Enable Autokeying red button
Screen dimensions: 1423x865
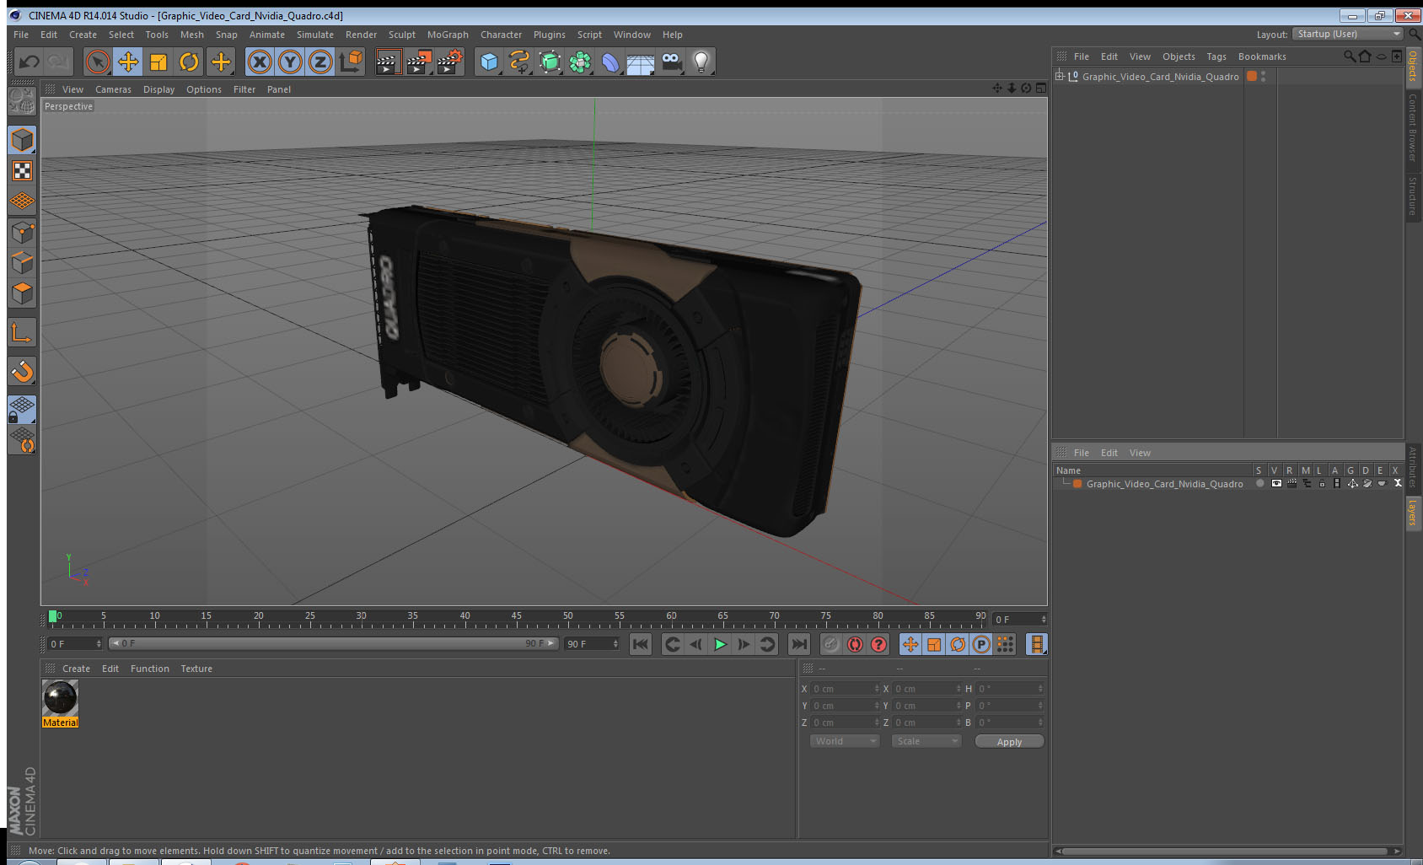(855, 644)
